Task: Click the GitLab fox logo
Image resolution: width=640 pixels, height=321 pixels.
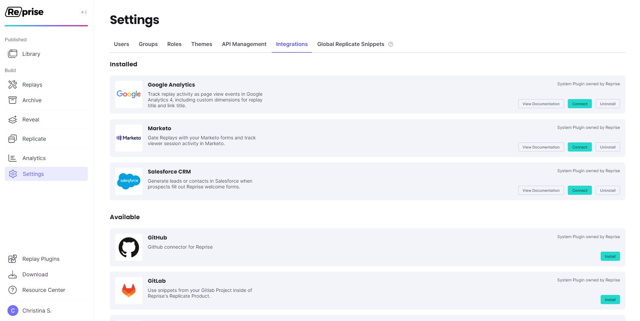Action: tap(129, 291)
